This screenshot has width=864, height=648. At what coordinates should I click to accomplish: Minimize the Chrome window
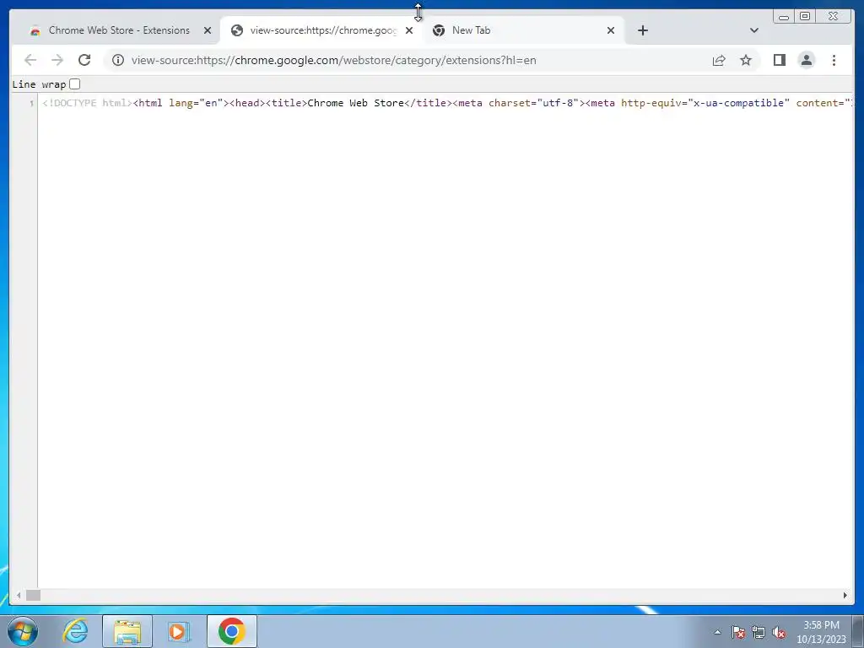tap(784, 17)
